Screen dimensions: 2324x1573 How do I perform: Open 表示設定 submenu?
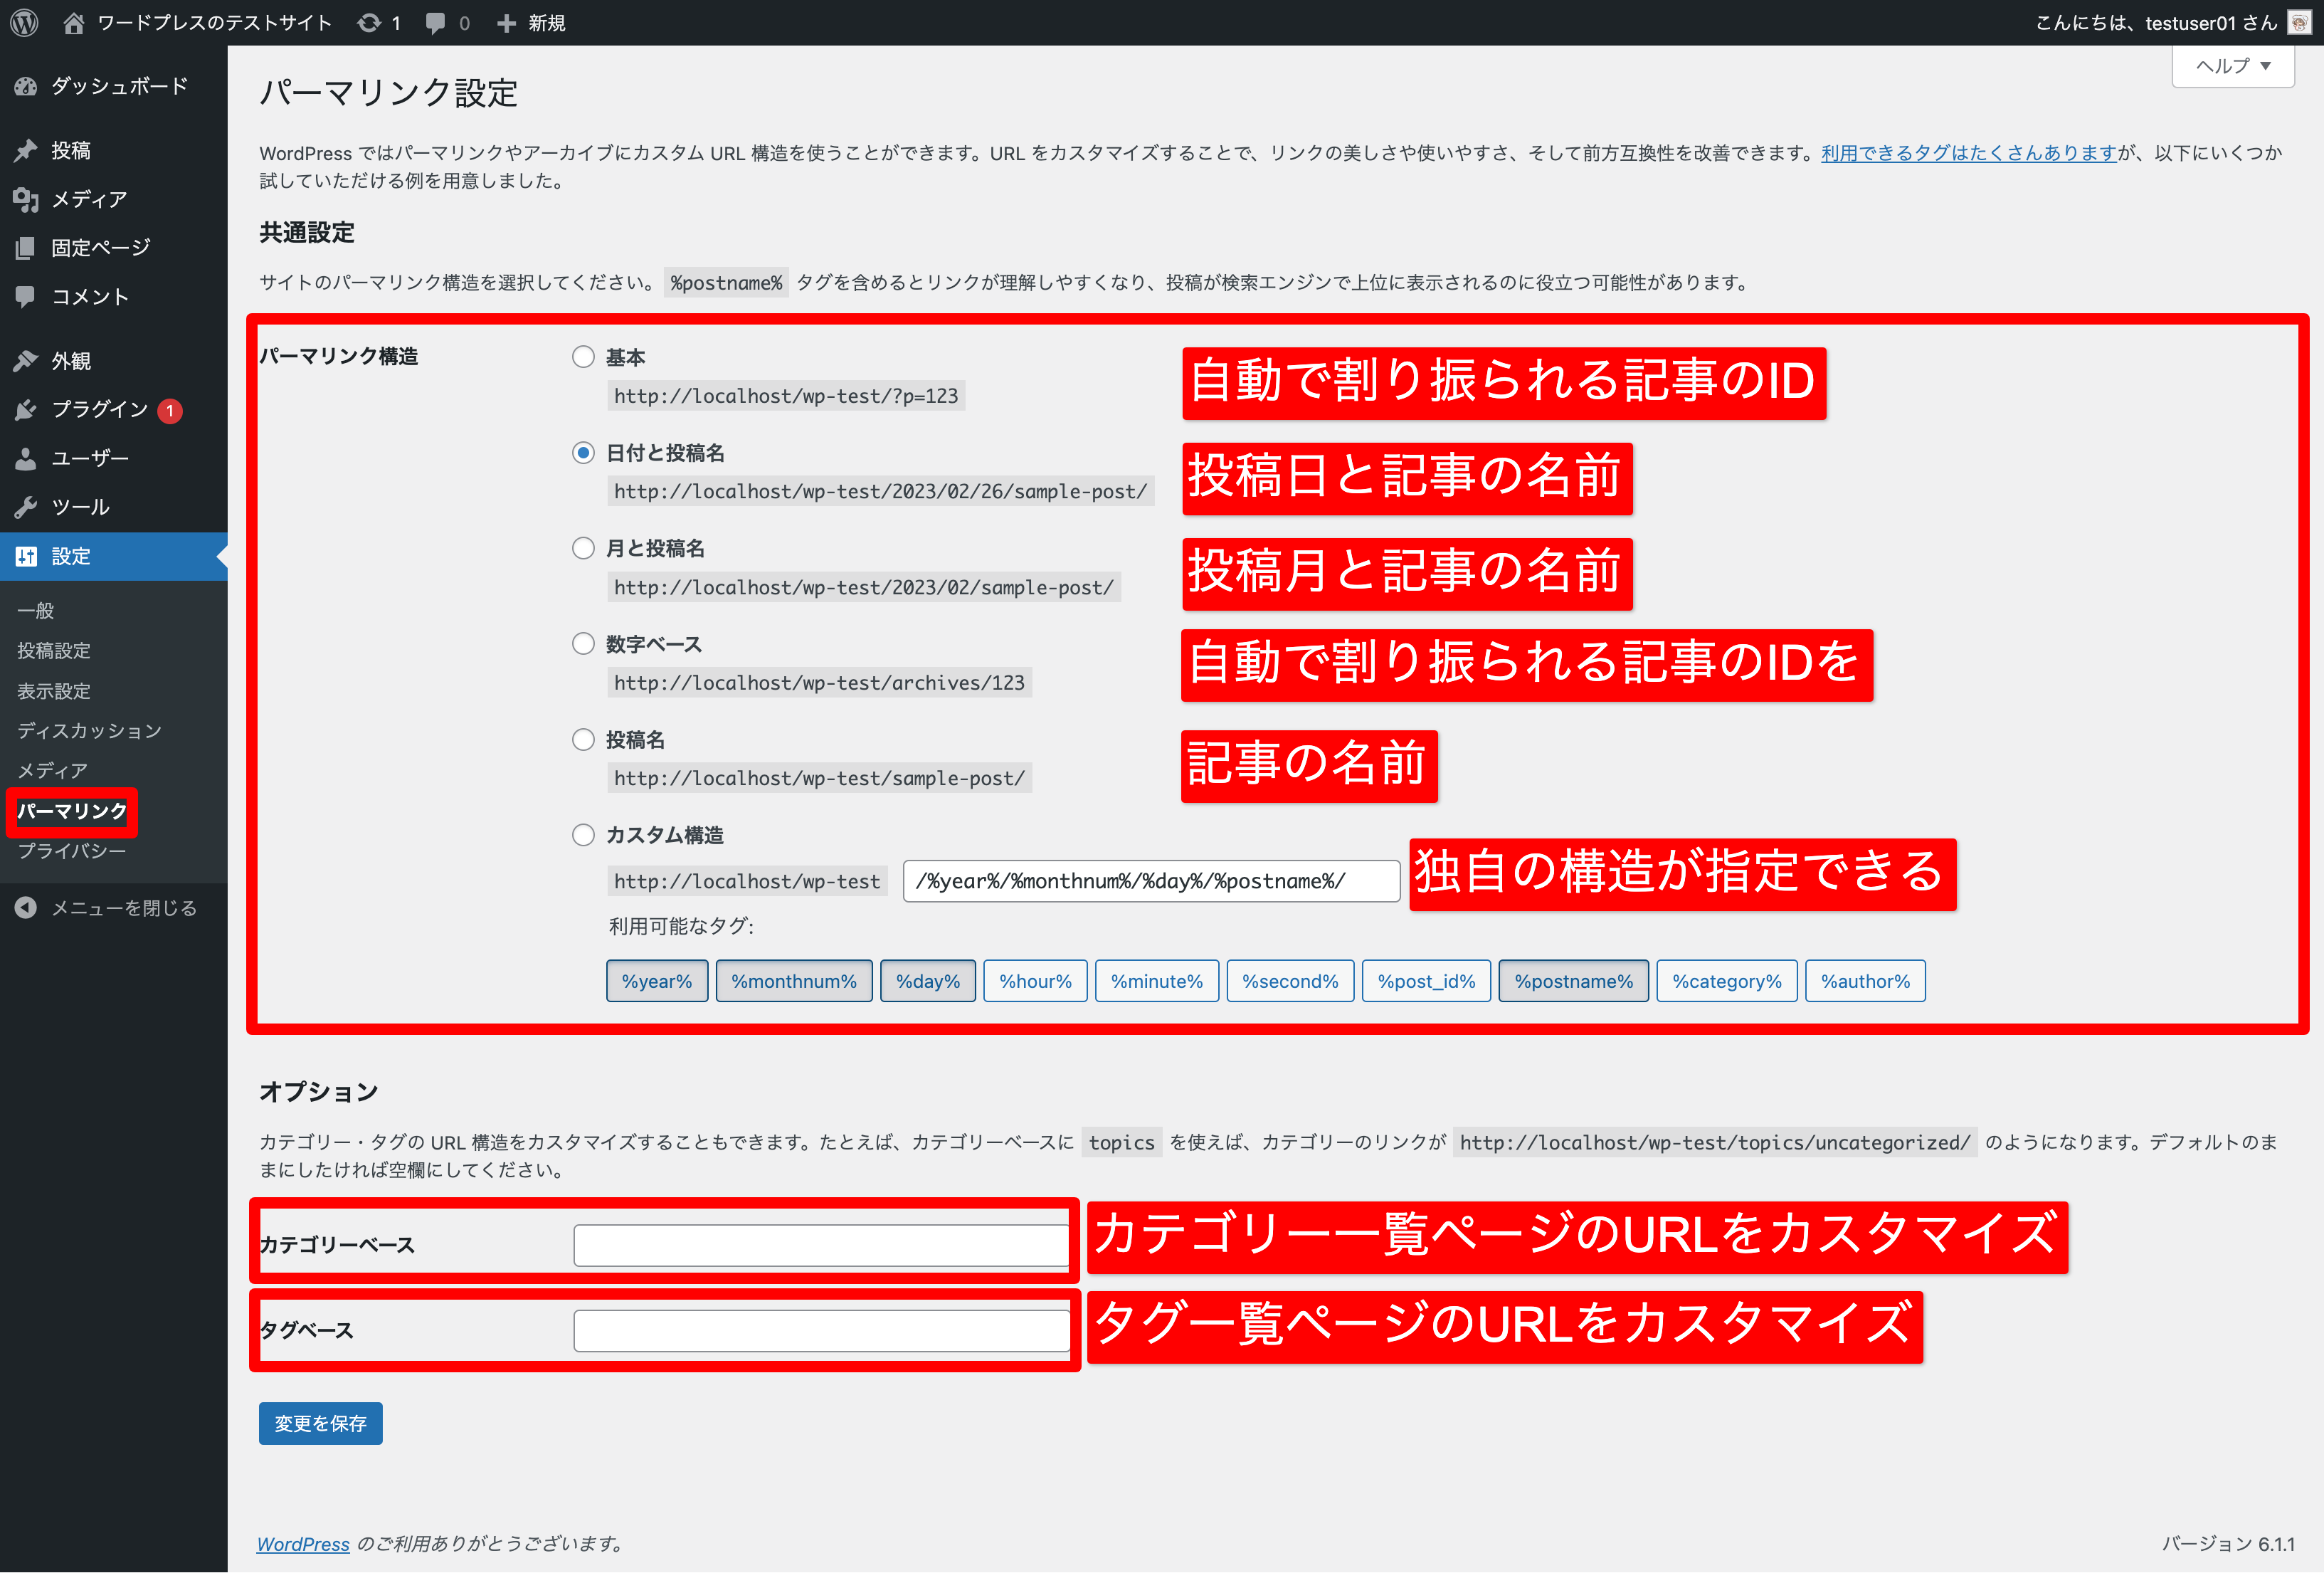(x=54, y=691)
